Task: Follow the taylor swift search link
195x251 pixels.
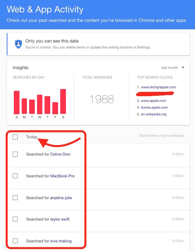Action: click(60, 219)
